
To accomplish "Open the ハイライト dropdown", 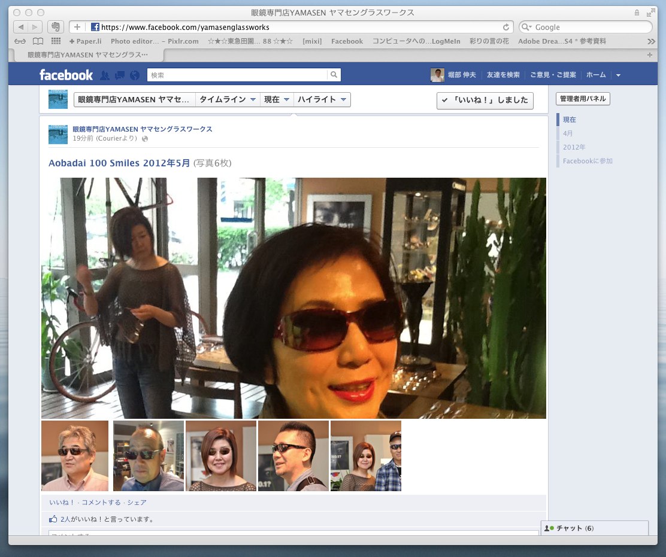I will (x=322, y=100).
